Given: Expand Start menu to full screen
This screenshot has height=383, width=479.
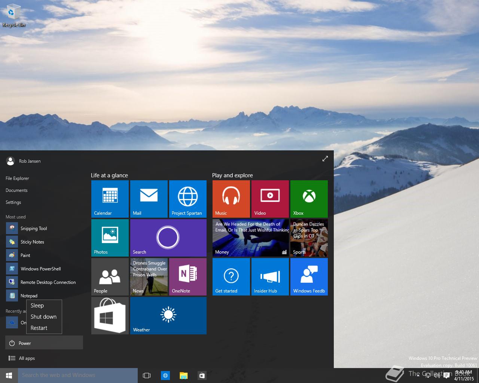Looking at the screenshot, I should [325, 159].
